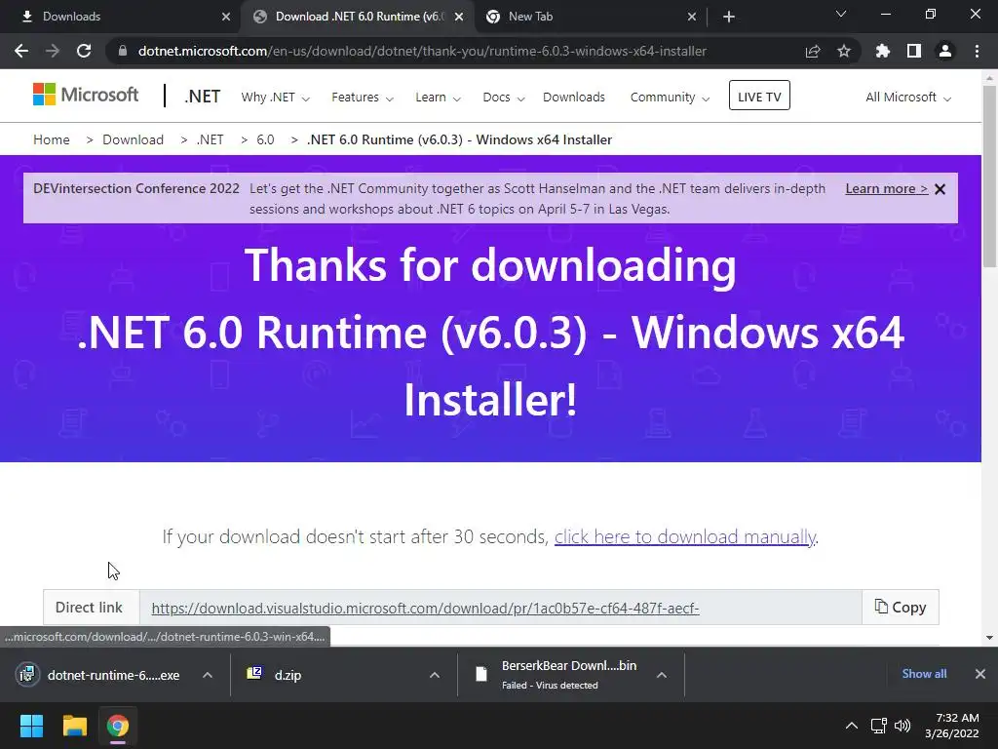Click the Download breadcrumb
The height and width of the screenshot is (749, 998).
133,139
